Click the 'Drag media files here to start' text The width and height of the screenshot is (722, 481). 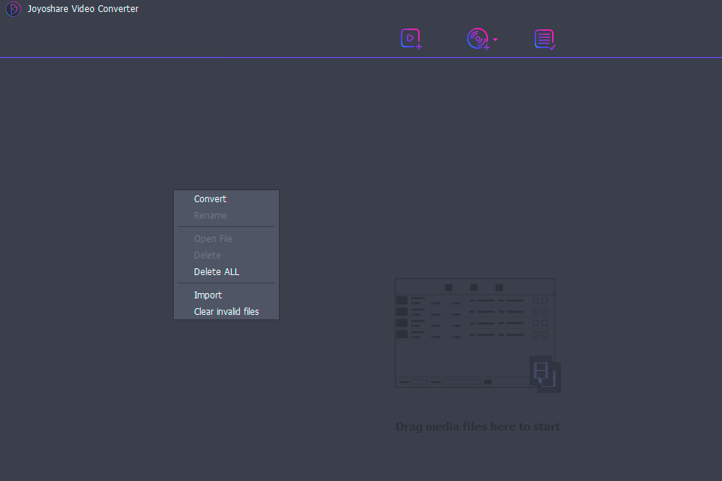[x=478, y=427]
